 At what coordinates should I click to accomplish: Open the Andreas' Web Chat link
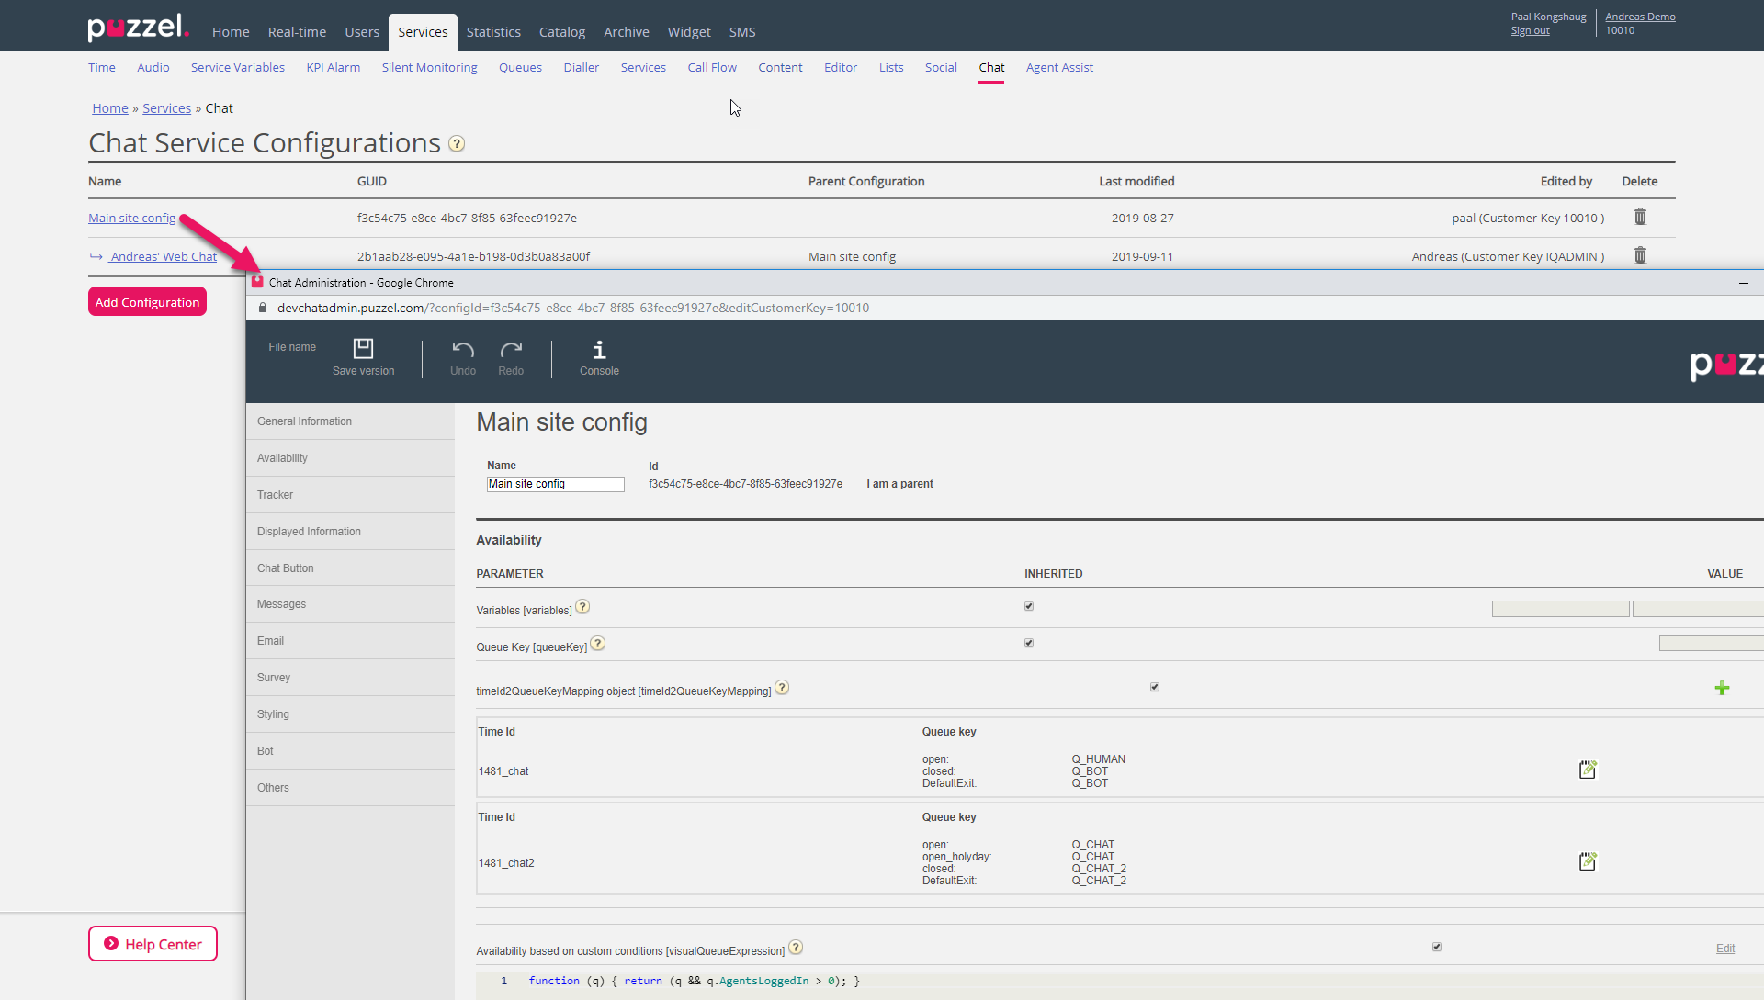[x=164, y=257]
